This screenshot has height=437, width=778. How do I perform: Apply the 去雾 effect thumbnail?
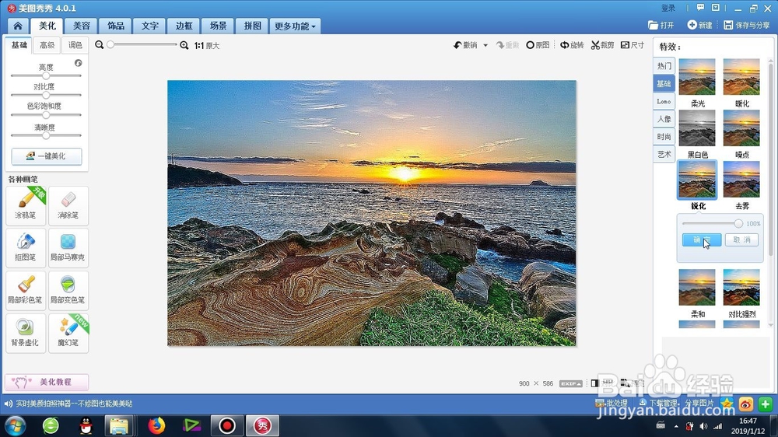pyautogui.click(x=741, y=179)
